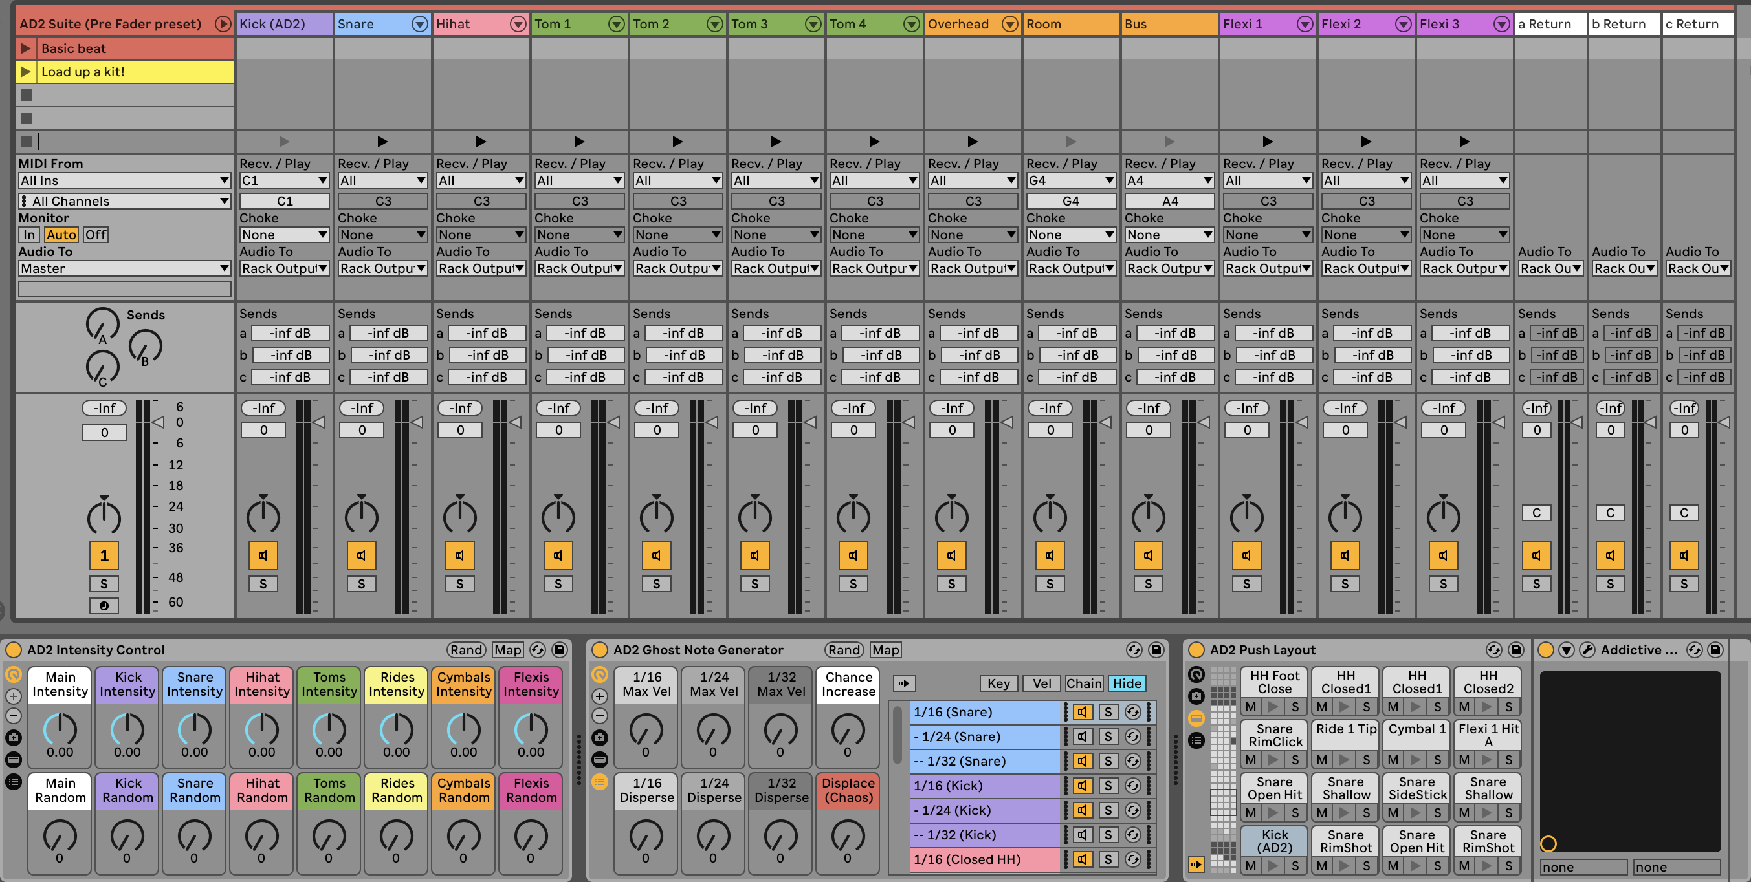The image size is (1751, 882).
Task: Open Kick (AD2) receive note C1 dropdown
Action: [284, 180]
